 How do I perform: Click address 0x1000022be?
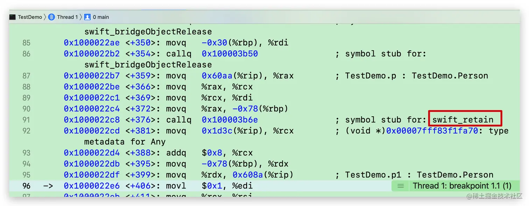pyautogui.click(x=92, y=87)
